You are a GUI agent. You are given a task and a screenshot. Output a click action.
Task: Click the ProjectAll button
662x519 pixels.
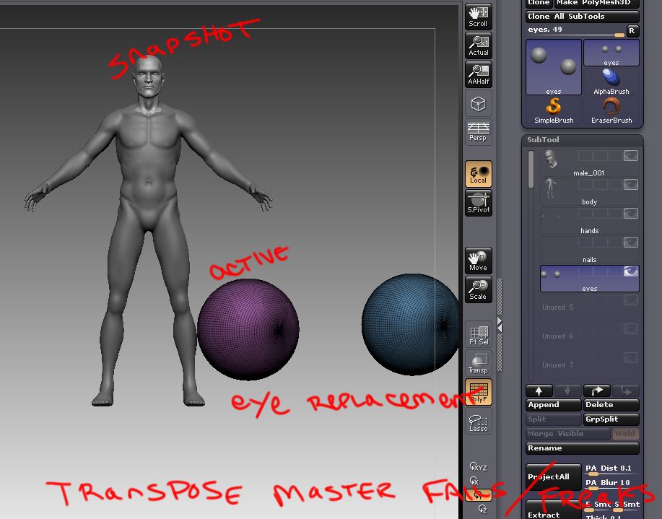[x=554, y=476]
